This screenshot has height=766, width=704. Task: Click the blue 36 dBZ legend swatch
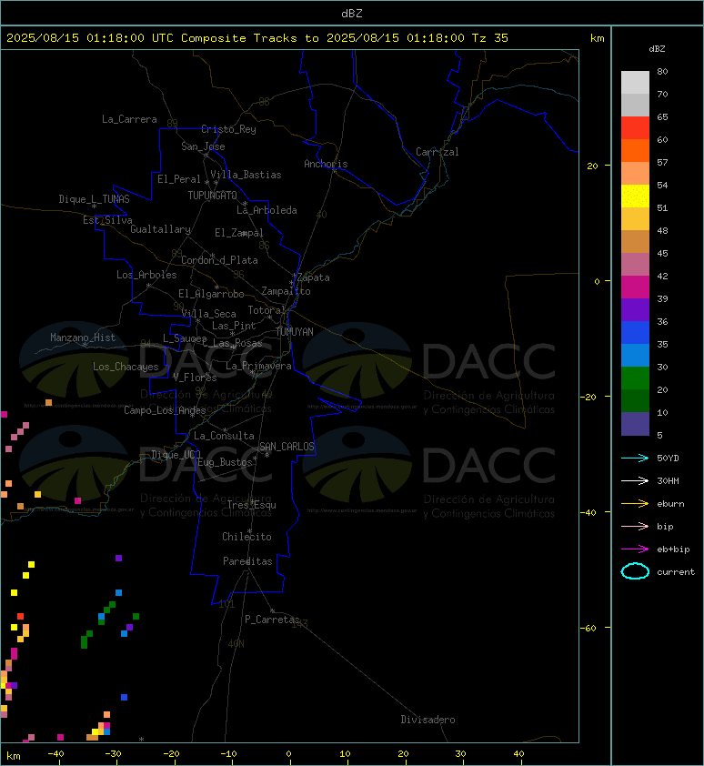[x=635, y=333]
